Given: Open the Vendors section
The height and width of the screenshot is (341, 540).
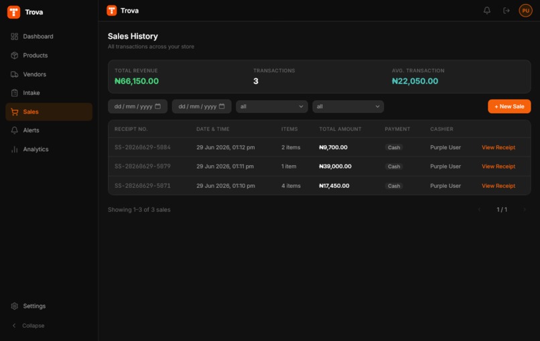Looking at the screenshot, I should tap(49, 74).
